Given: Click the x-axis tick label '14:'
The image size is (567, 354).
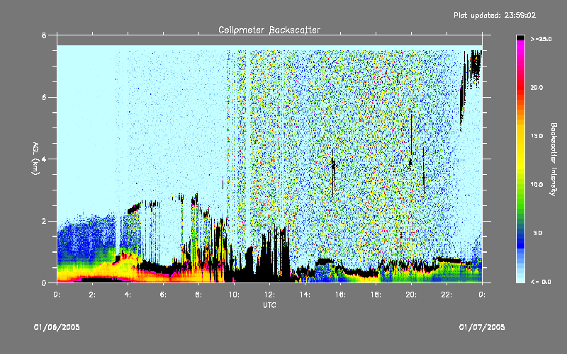Looking at the screenshot, I should [x=305, y=295].
